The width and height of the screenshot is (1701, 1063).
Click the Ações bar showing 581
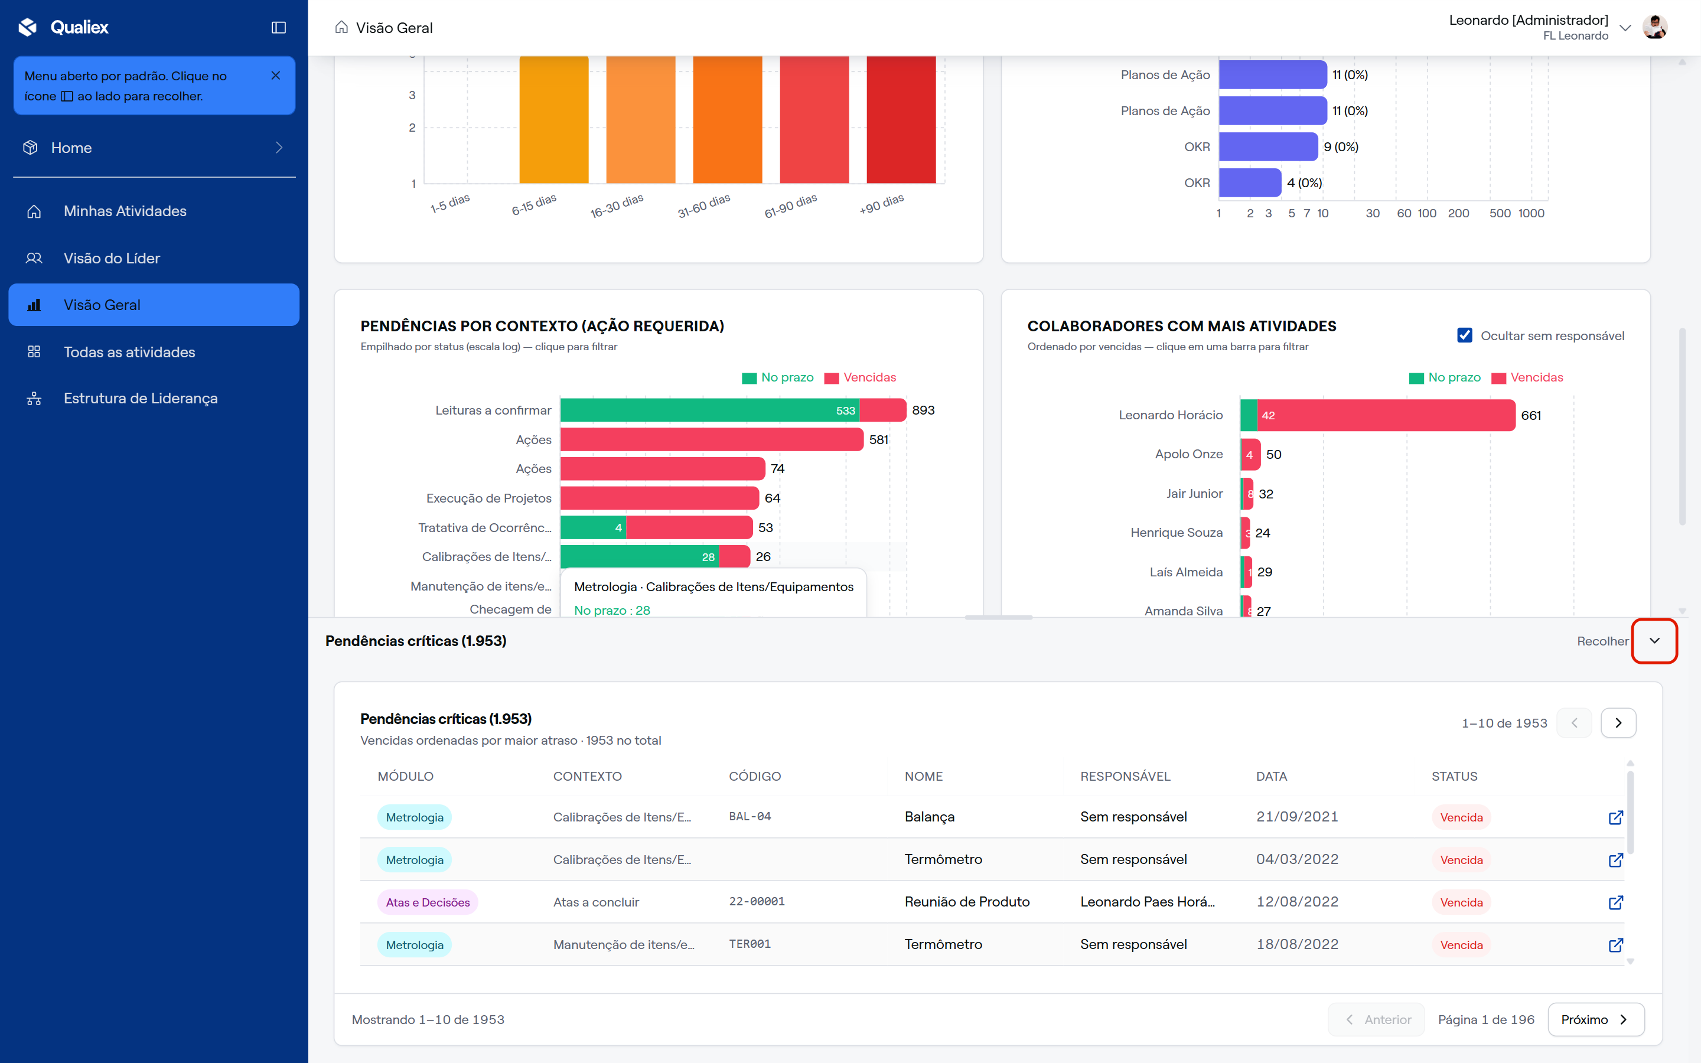click(x=712, y=439)
